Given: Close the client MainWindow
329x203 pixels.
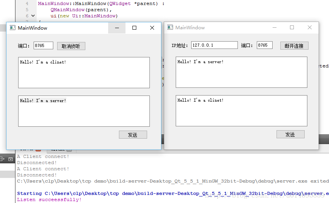Looking at the screenshot, I should click(310, 28).
